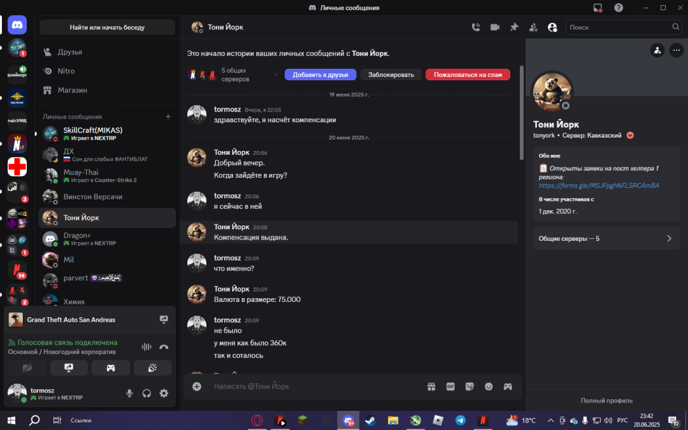Toggle the user profile side panel
688x430 pixels.
tap(552, 27)
